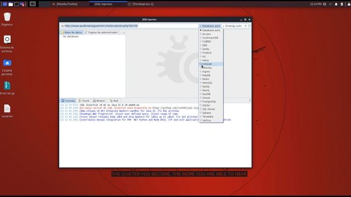Click icon left of the URL field
This screenshot has height=197, width=351.
click(63, 26)
